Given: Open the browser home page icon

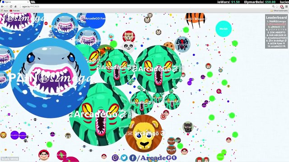Looking at the screenshot, I should pyautogui.click(x=15, y=6).
